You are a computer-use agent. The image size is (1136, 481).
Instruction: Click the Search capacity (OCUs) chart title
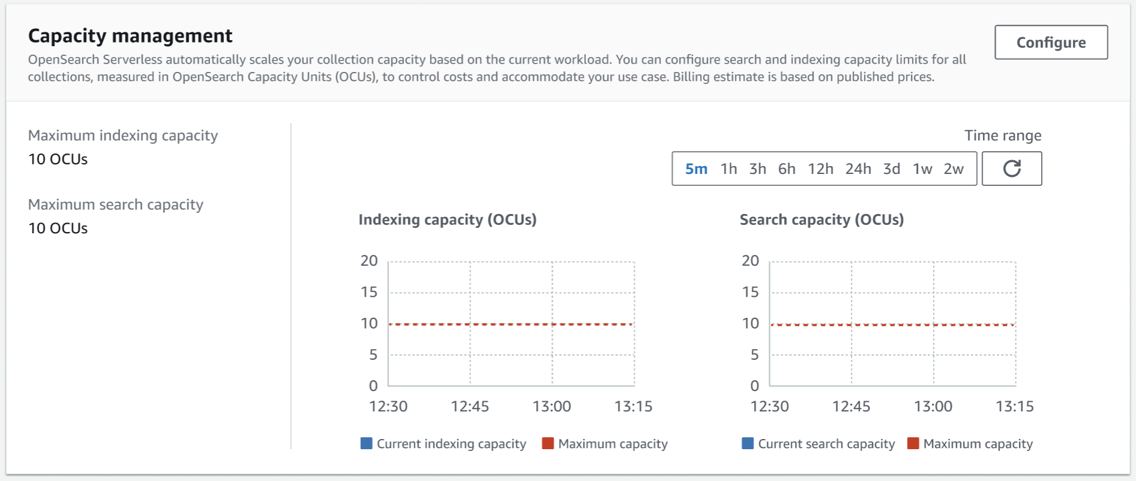click(821, 220)
